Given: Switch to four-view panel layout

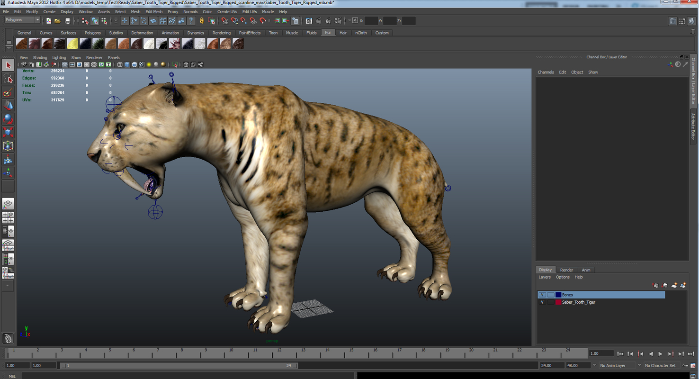Looking at the screenshot, I should 8,217.
